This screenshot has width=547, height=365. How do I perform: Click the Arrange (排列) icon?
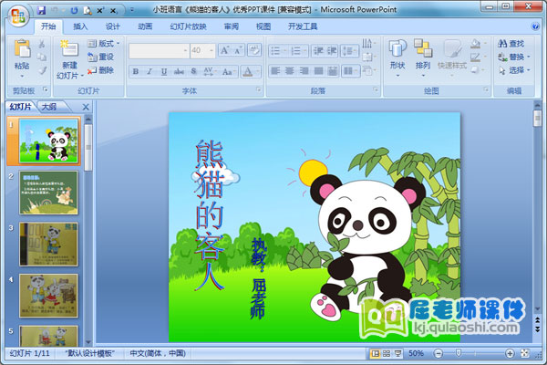coord(423,49)
